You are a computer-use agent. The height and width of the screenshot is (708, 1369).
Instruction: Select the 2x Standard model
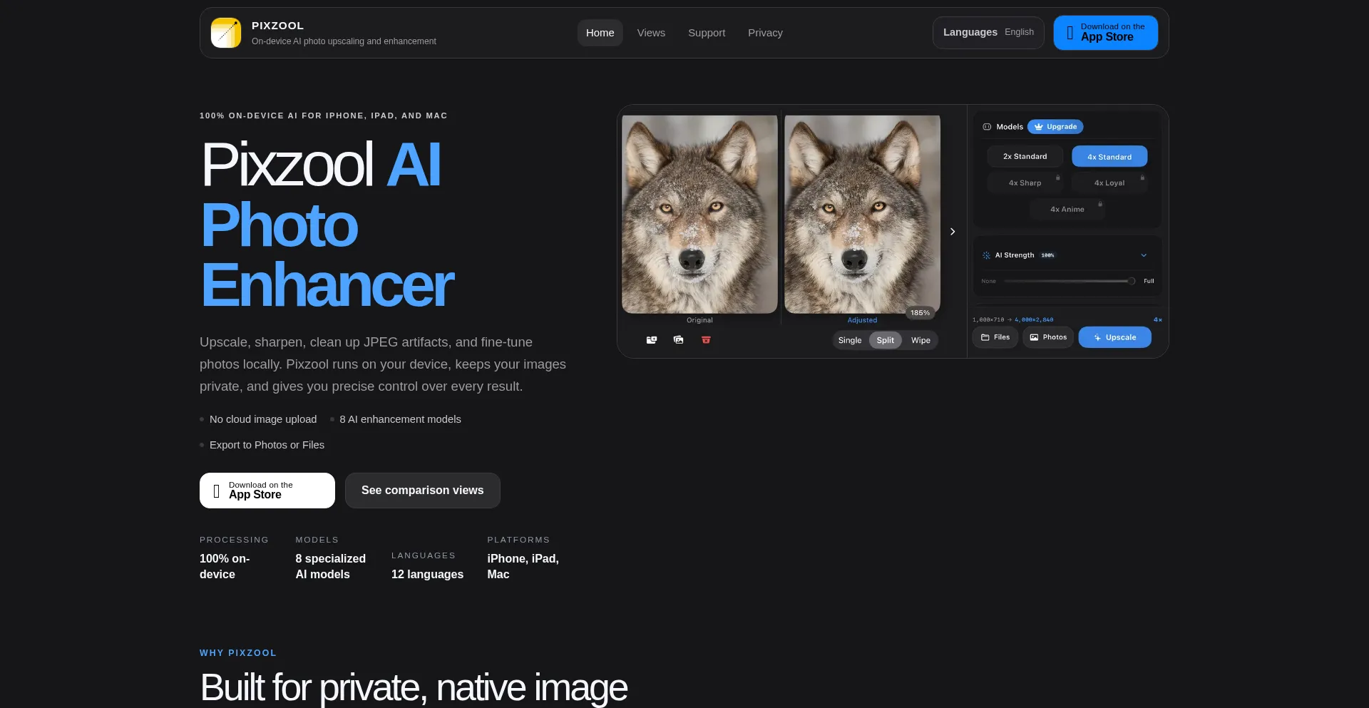click(x=1025, y=156)
